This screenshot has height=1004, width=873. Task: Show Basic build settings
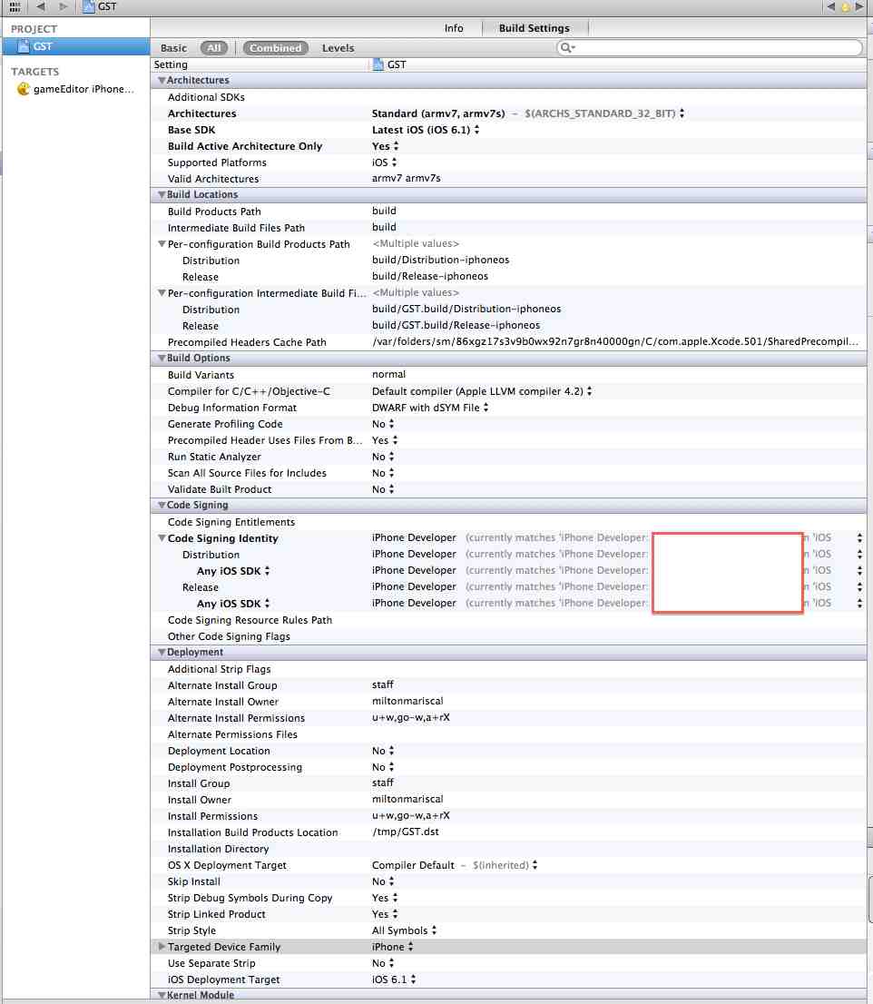click(x=173, y=48)
